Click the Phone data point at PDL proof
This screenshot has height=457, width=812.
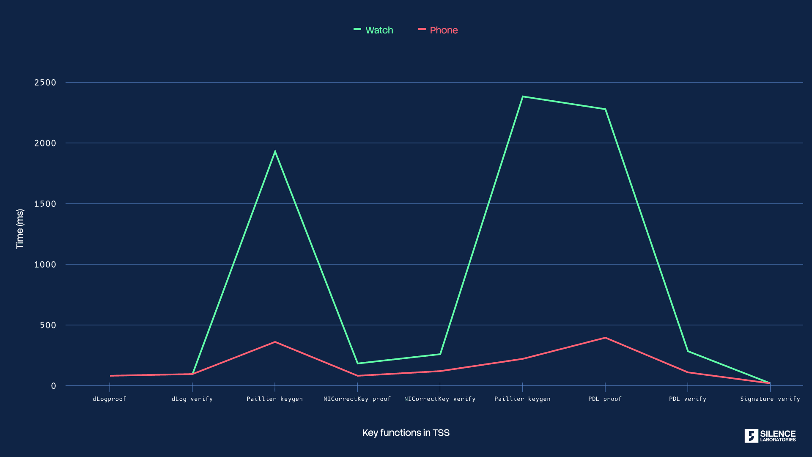[x=605, y=338]
